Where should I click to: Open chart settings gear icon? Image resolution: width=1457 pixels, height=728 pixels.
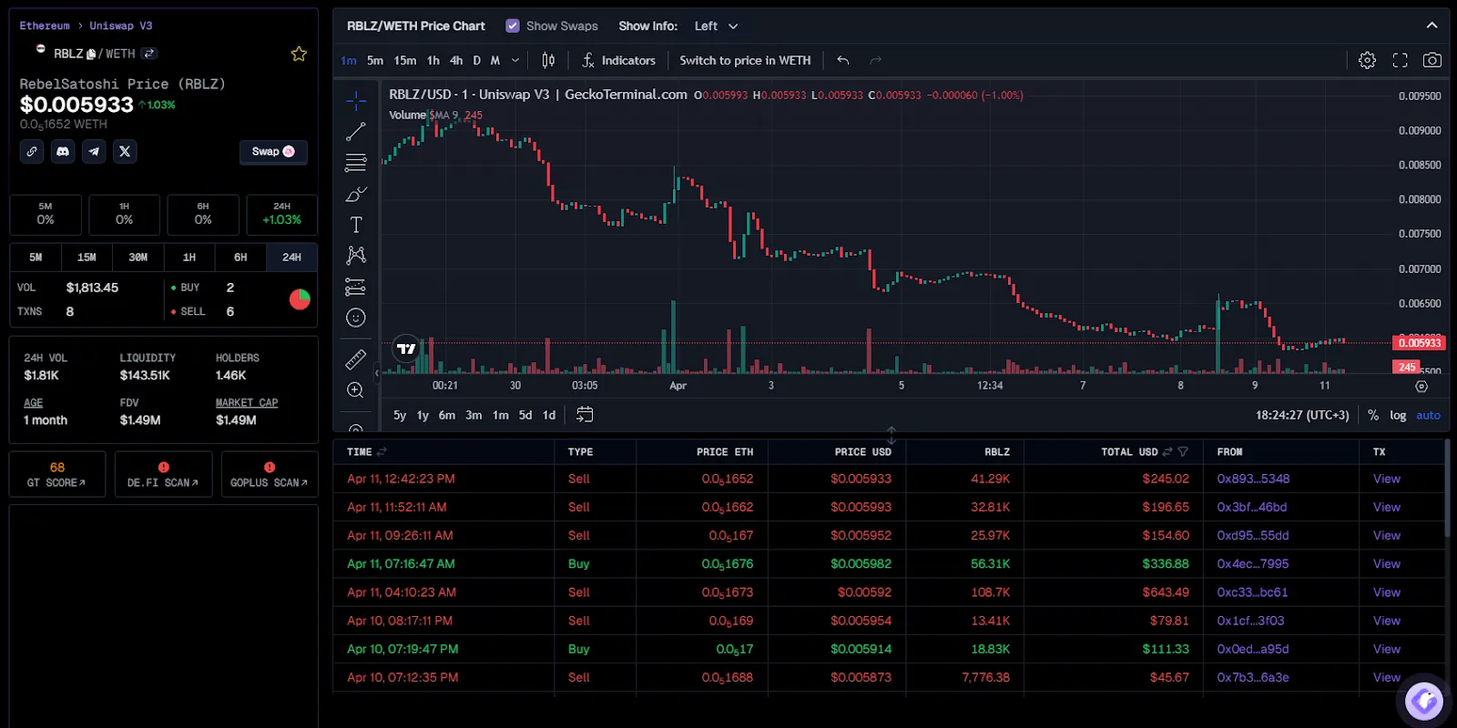click(x=1367, y=60)
